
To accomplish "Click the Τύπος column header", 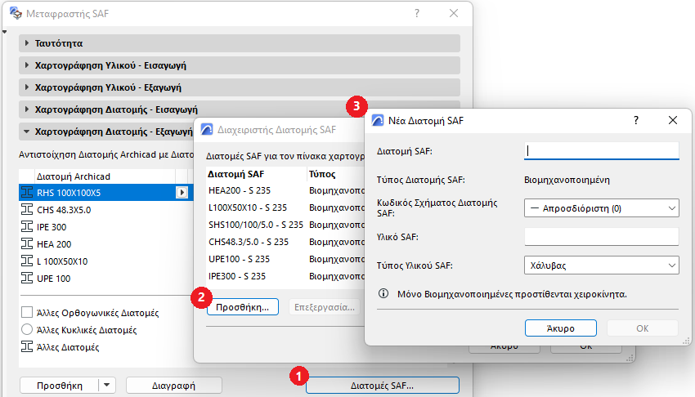I will (x=336, y=174).
